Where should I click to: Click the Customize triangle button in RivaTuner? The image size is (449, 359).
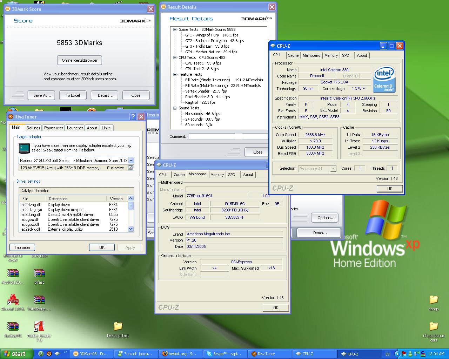tap(130, 168)
